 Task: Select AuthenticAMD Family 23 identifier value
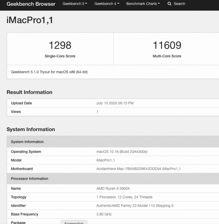pyautogui.click(x=135, y=206)
